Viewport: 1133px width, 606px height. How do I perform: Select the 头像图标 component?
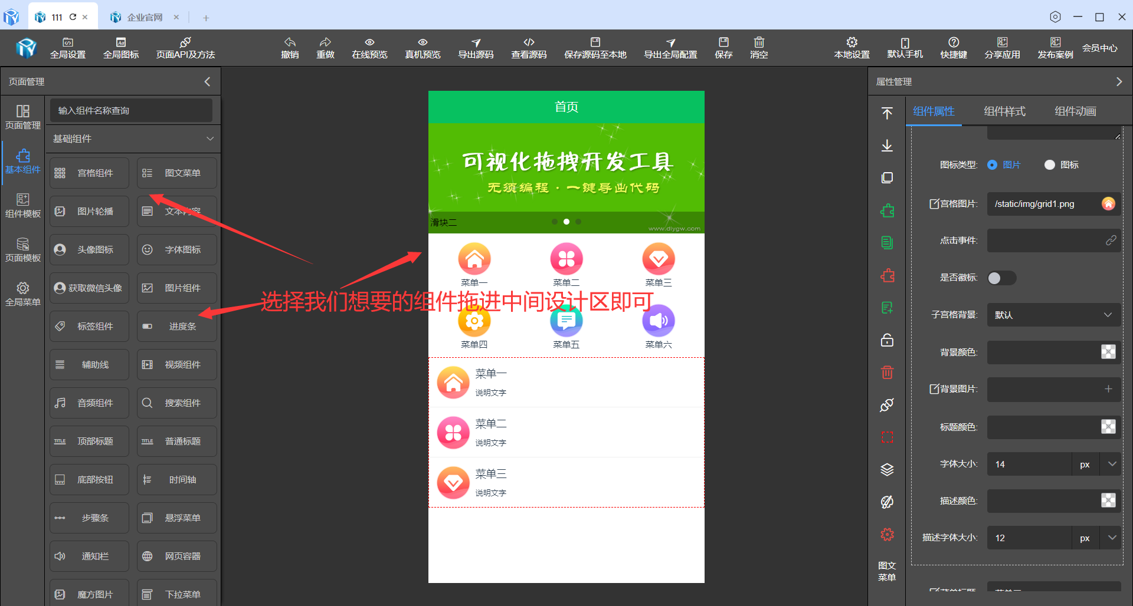89,249
